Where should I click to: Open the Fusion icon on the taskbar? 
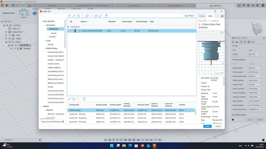pyautogui.click(x=154, y=146)
